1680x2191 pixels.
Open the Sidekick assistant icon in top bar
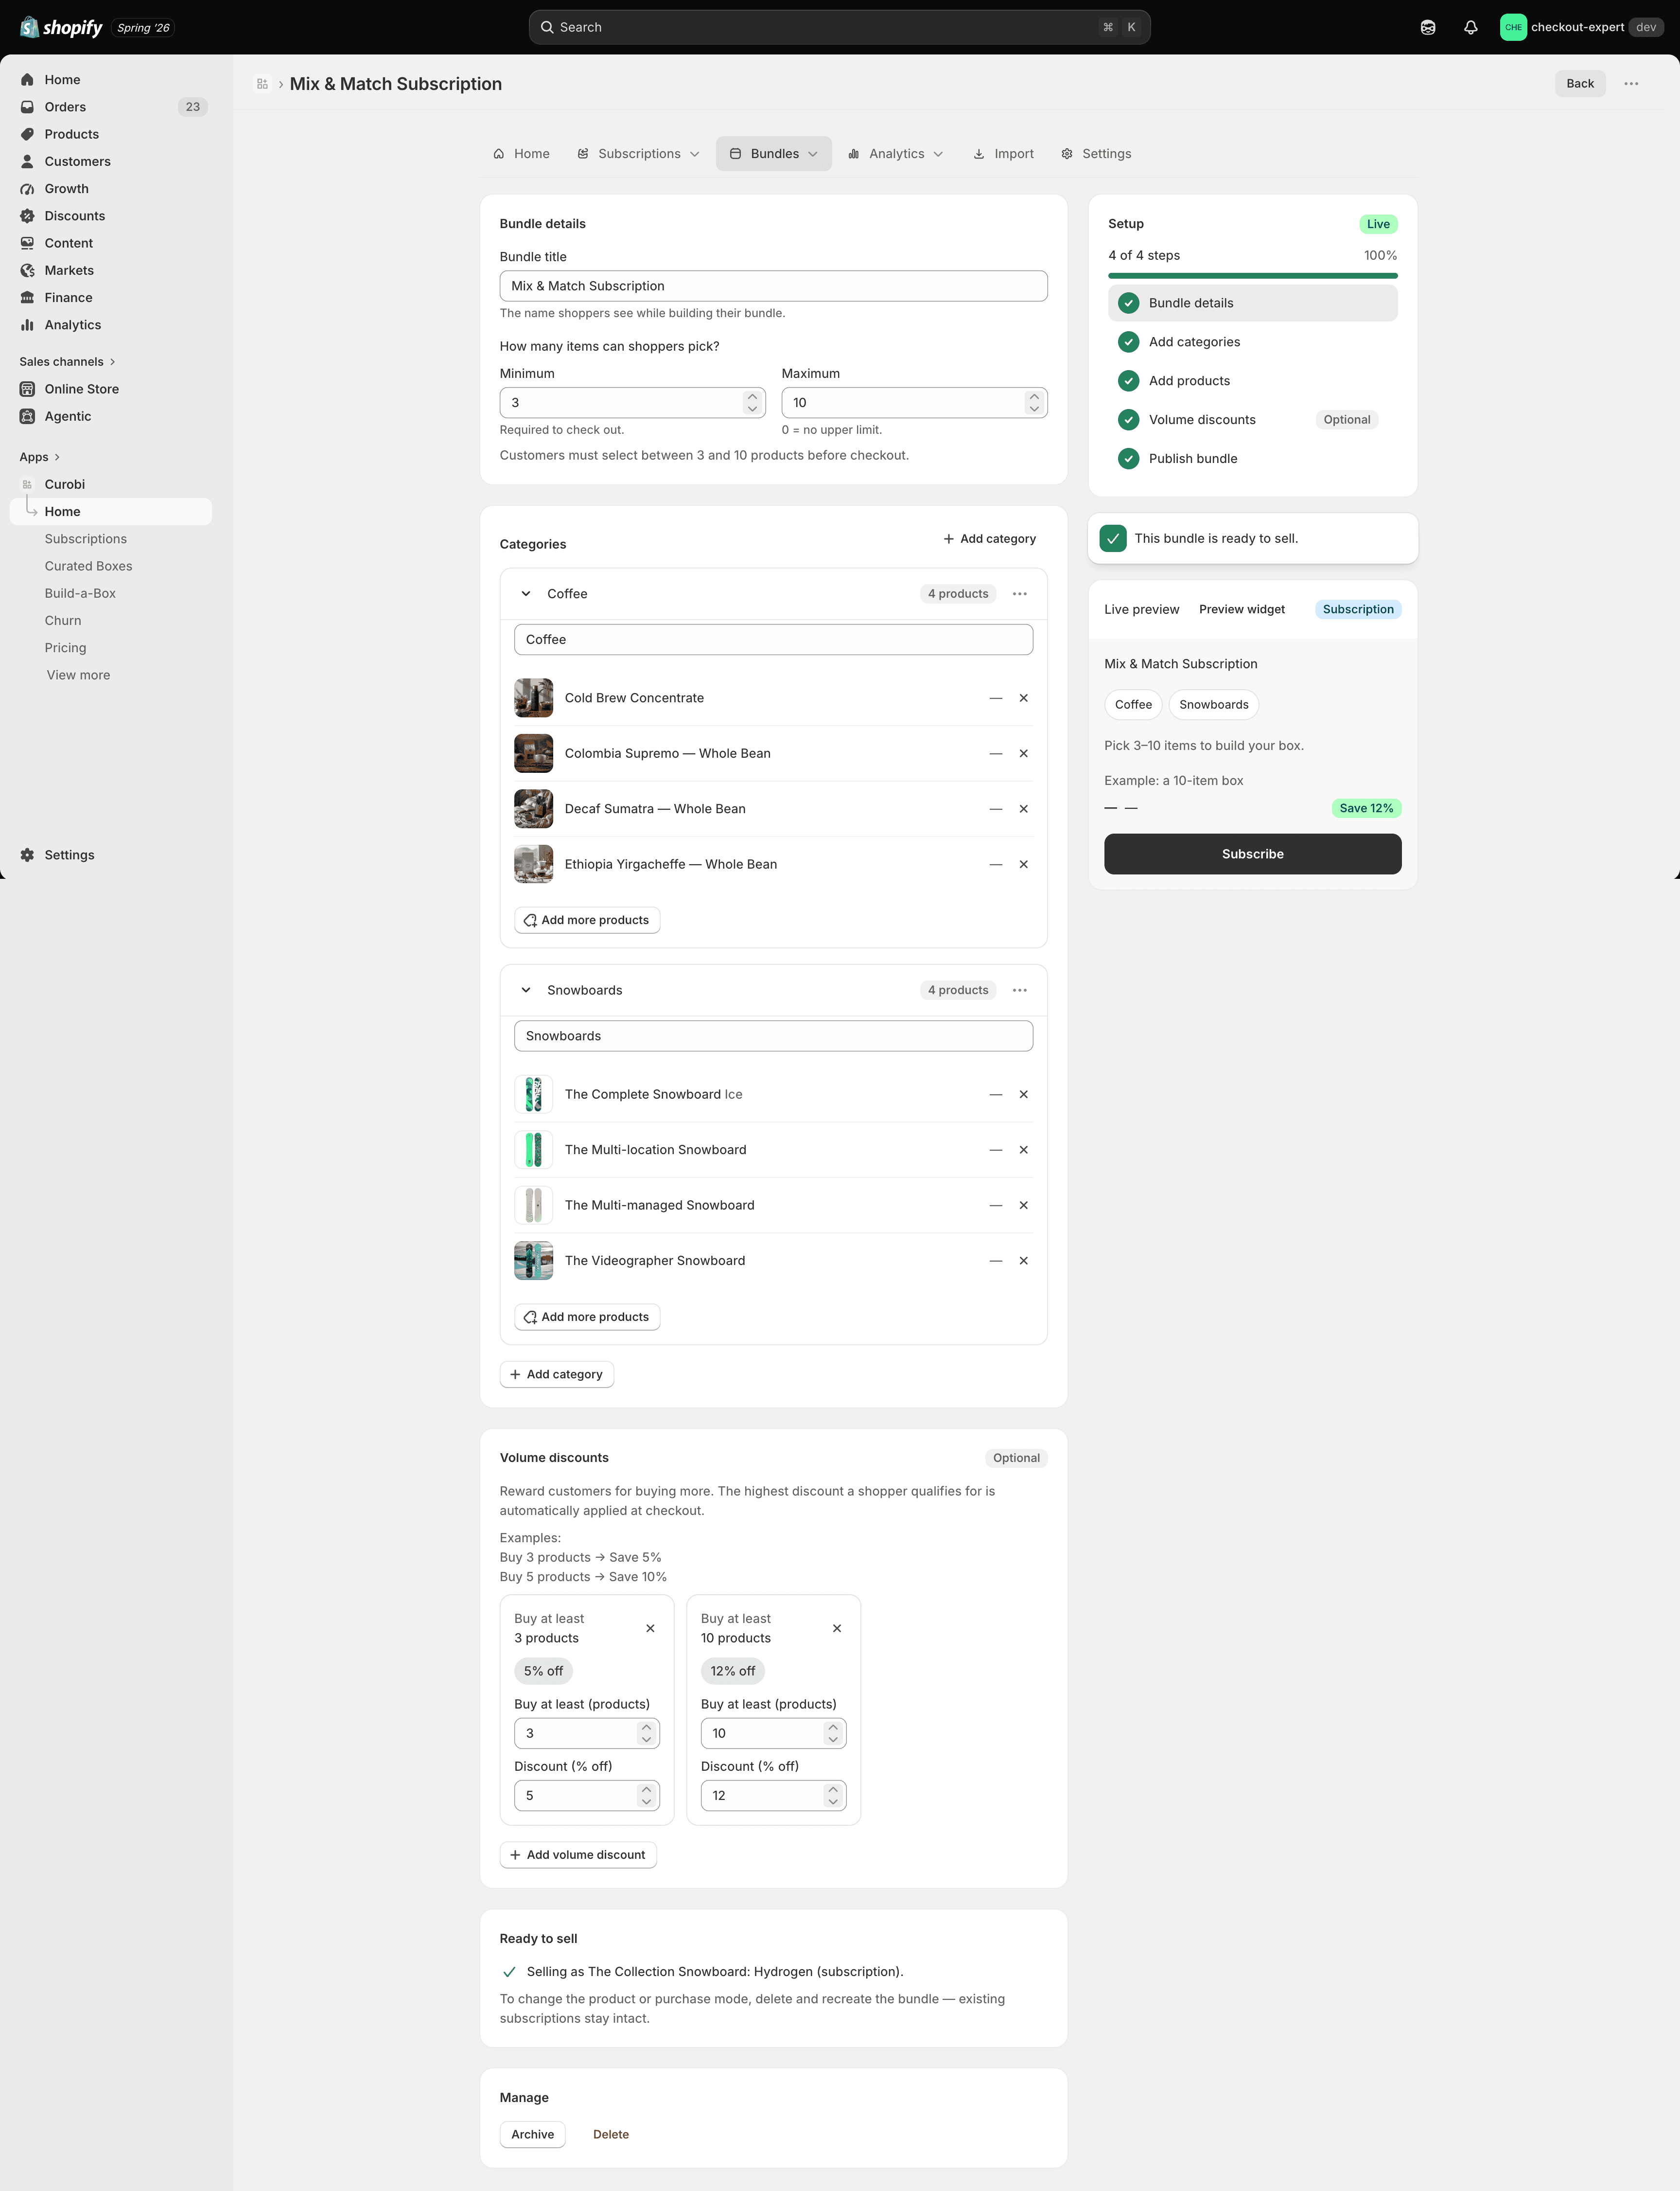tap(1428, 27)
